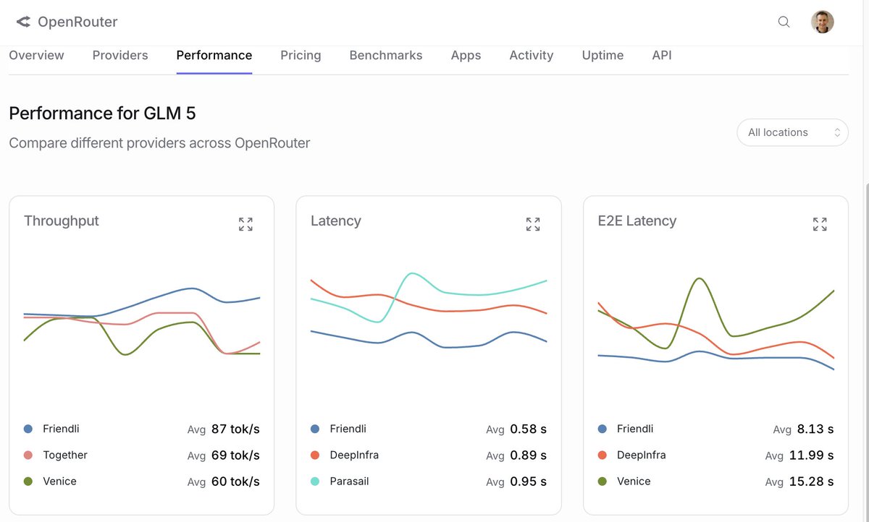
Task: Open the Apps tab
Action: tap(466, 55)
